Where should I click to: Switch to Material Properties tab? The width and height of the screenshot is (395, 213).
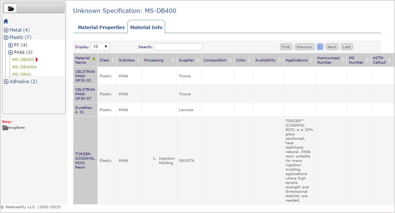101,27
